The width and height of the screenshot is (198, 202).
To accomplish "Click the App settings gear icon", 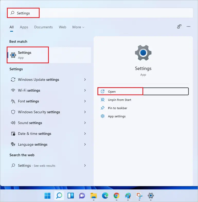I will tap(103, 116).
